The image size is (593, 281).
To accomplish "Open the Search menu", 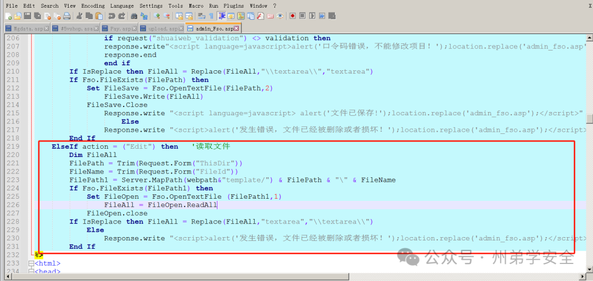I will click(x=49, y=5).
